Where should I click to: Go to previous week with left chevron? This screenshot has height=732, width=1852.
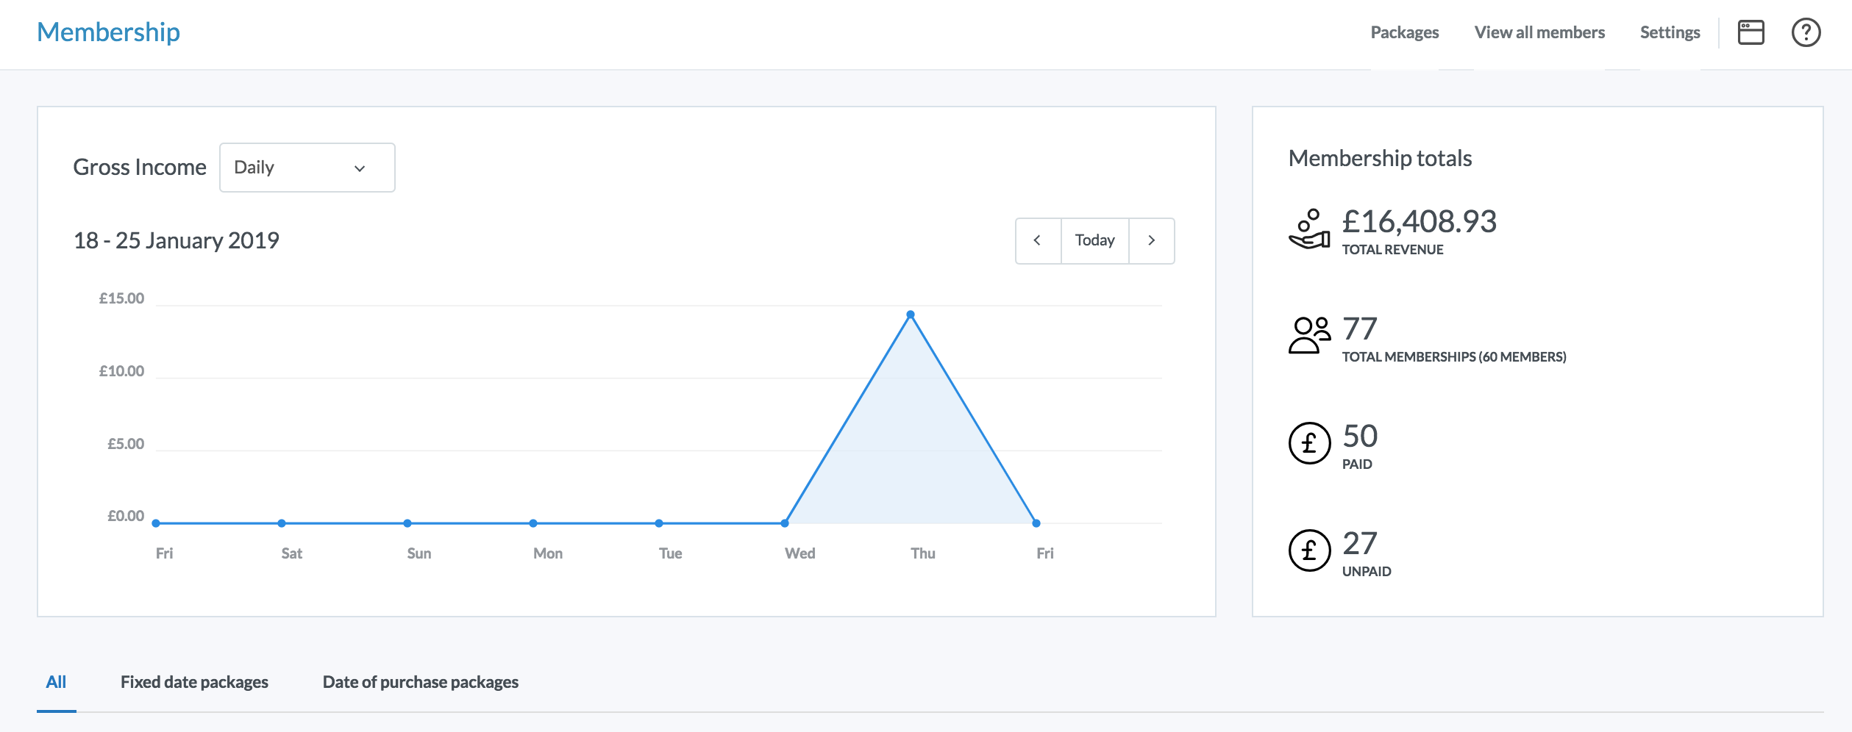click(1038, 240)
